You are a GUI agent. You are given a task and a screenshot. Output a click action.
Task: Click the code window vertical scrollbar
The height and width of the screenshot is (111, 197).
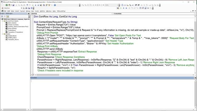195,45
